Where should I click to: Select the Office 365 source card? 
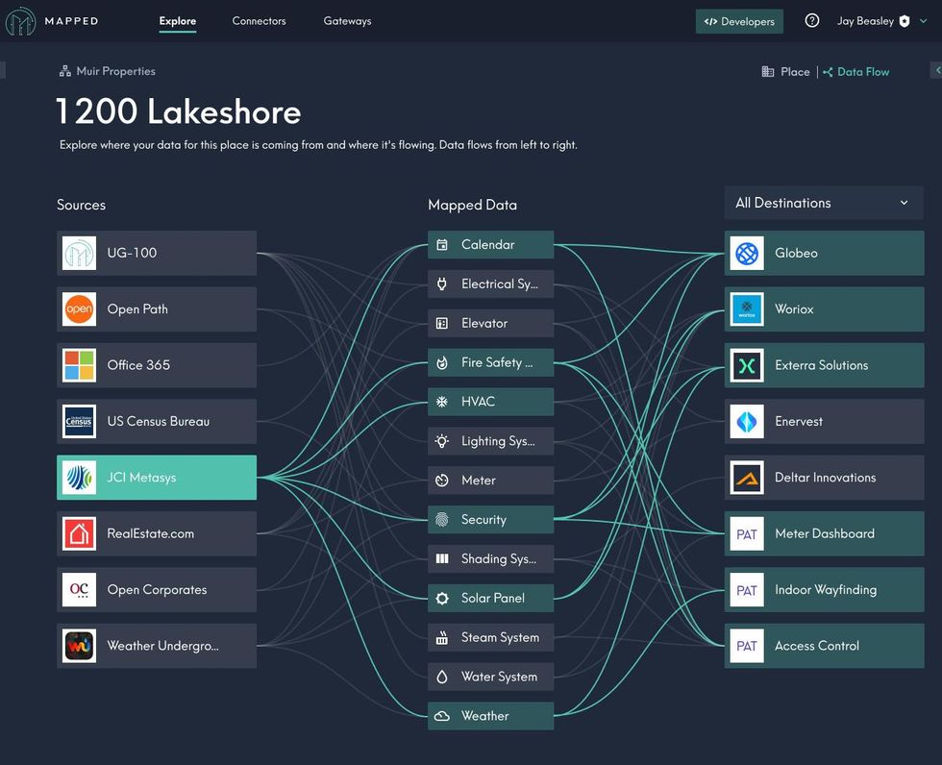click(x=157, y=365)
